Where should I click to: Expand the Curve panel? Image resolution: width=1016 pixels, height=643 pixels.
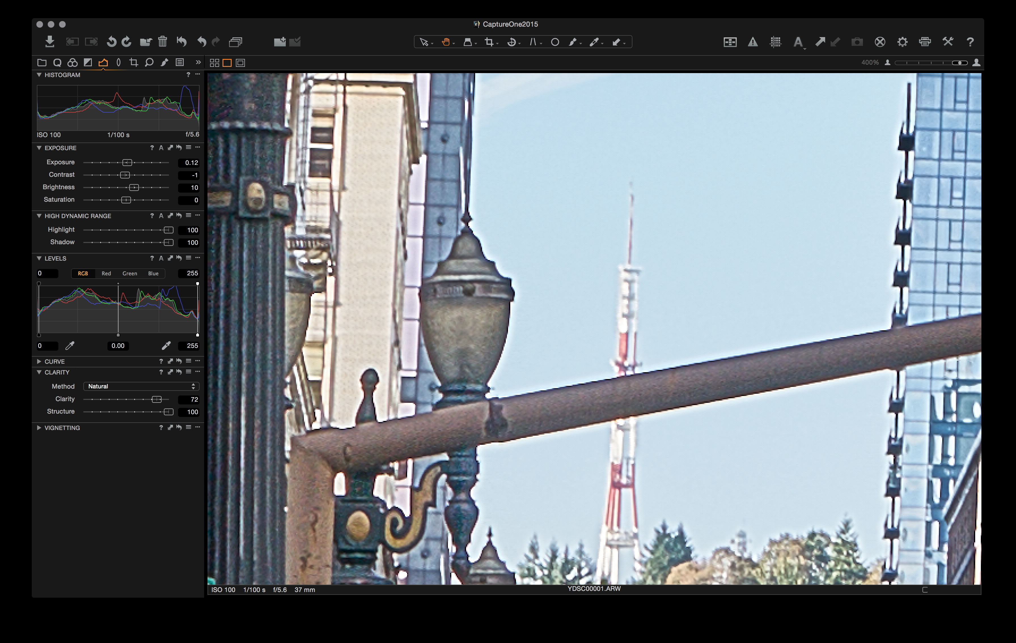tap(39, 361)
